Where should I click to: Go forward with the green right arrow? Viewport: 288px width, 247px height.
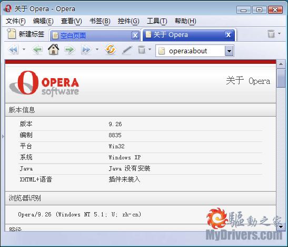pyautogui.click(x=69, y=50)
